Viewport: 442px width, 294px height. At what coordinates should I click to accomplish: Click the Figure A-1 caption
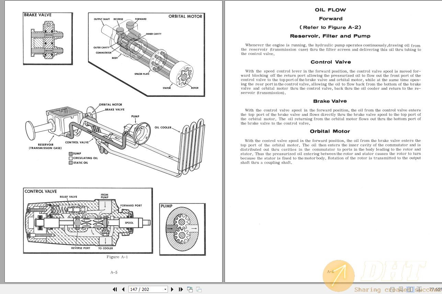[117, 257]
